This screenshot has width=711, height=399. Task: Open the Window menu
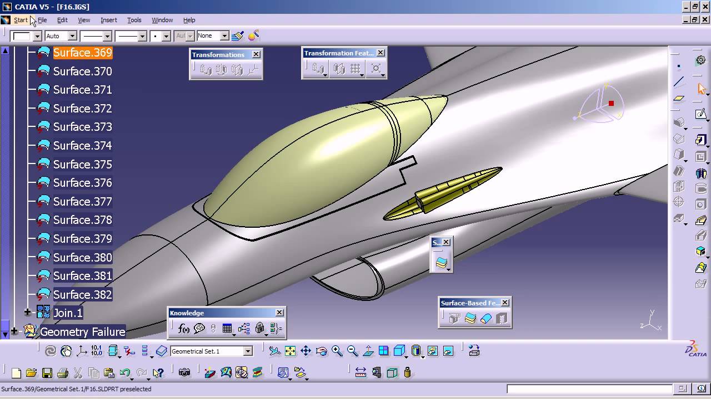pos(162,20)
